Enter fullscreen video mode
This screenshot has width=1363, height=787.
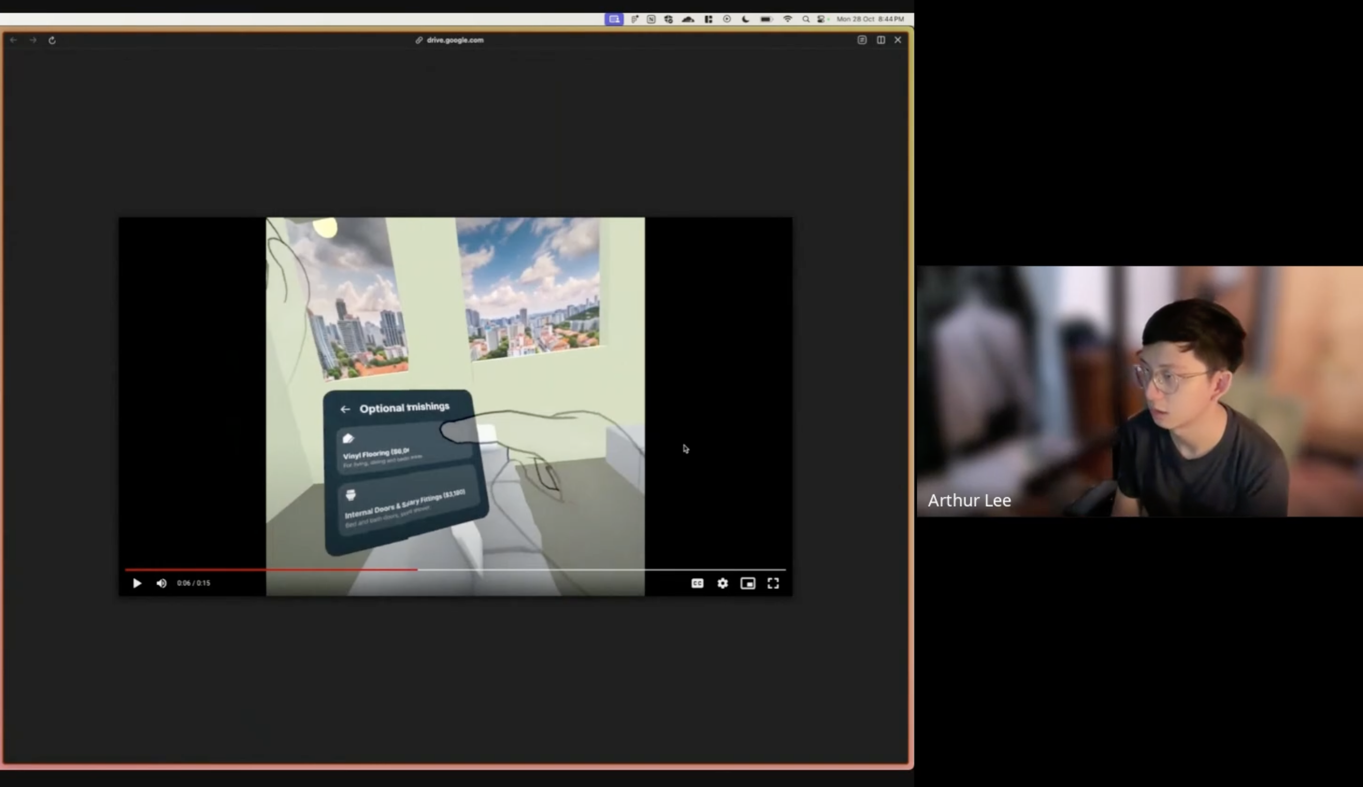(x=772, y=583)
